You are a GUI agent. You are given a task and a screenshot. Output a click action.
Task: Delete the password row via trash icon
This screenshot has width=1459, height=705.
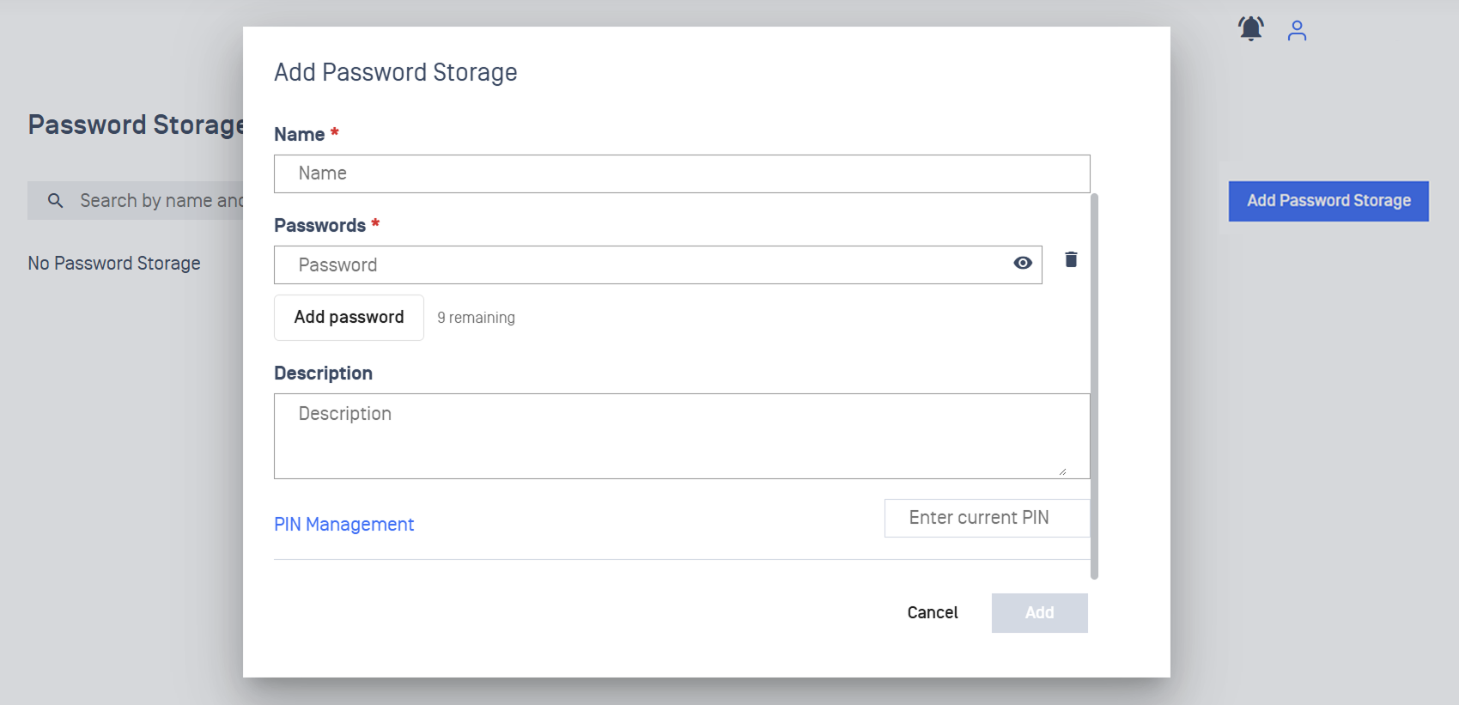(1071, 259)
